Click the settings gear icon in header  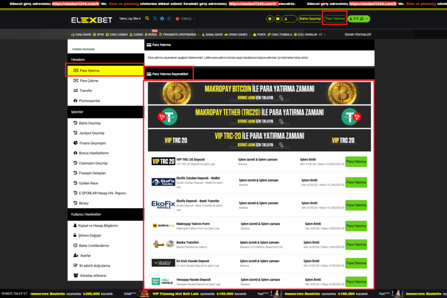point(270,19)
